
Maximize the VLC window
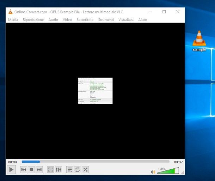click(164, 12)
